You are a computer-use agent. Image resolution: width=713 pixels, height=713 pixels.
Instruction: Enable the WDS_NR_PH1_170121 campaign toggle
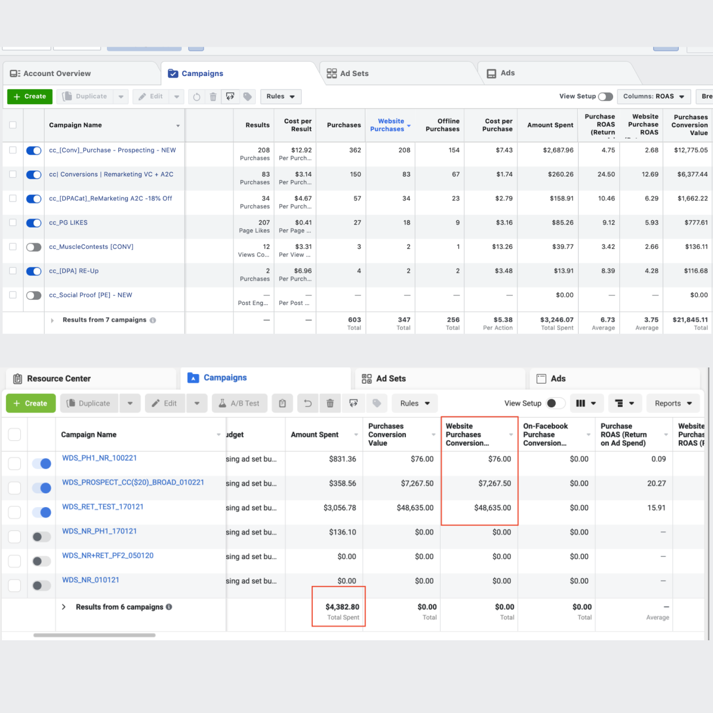click(41, 536)
